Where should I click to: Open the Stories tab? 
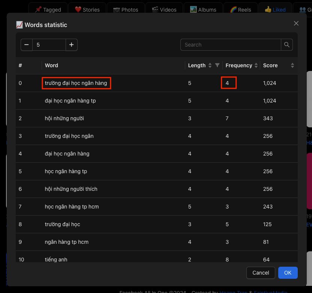point(87,9)
